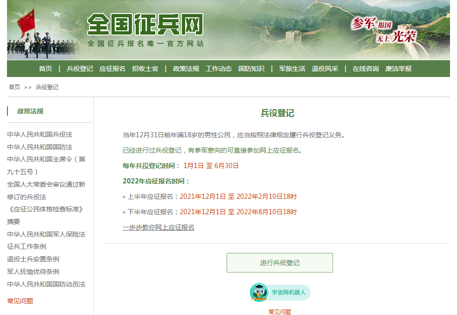Image resolution: width=457 pixels, height=315 pixels.
Task: Click the green line 已经进行过兵役登记 text
Action: 214,150
